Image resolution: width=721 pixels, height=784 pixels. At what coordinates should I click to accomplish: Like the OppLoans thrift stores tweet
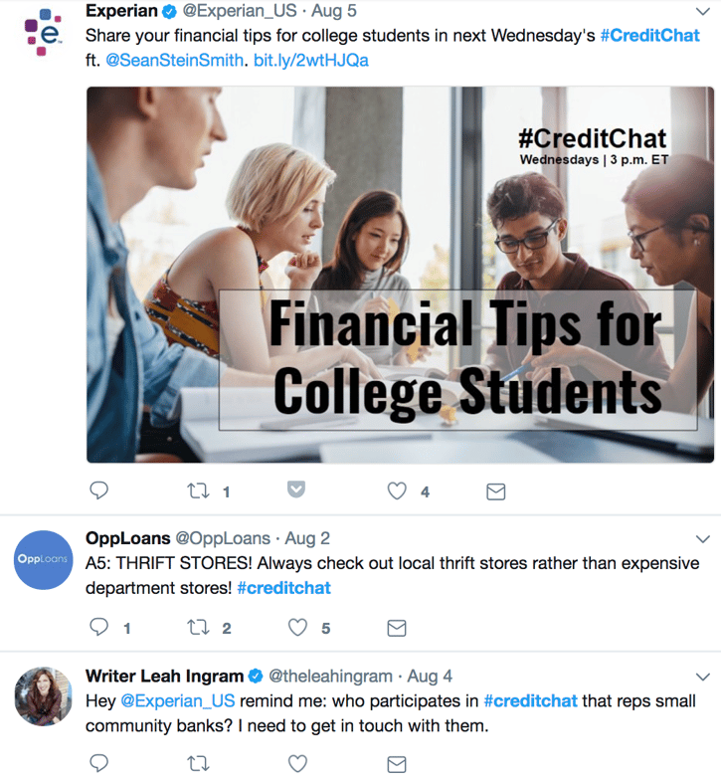click(297, 628)
